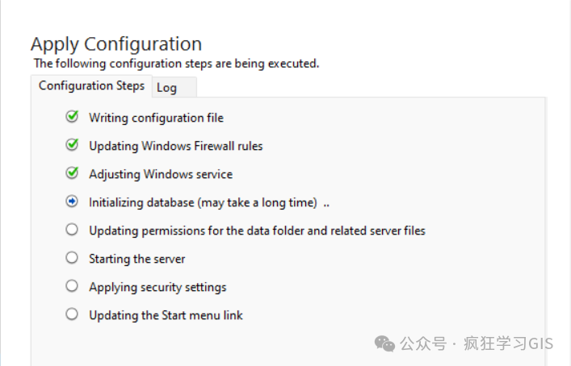Click the Apply Configuration heading
The height and width of the screenshot is (366, 571).
coord(116,44)
